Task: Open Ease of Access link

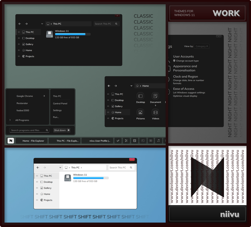Action: click(184, 89)
